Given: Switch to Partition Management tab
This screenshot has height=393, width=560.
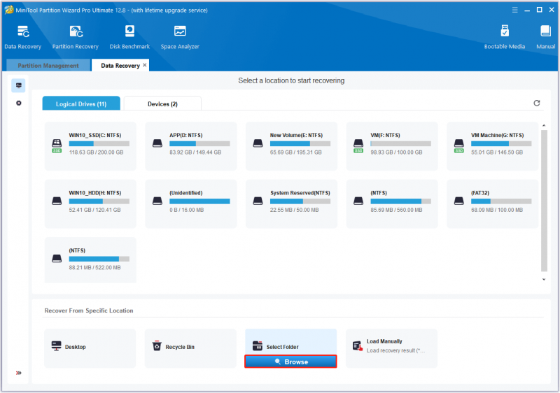Looking at the screenshot, I should point(48,65).
